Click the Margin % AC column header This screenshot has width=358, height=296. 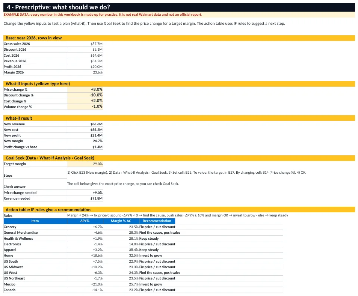(121, 221)
